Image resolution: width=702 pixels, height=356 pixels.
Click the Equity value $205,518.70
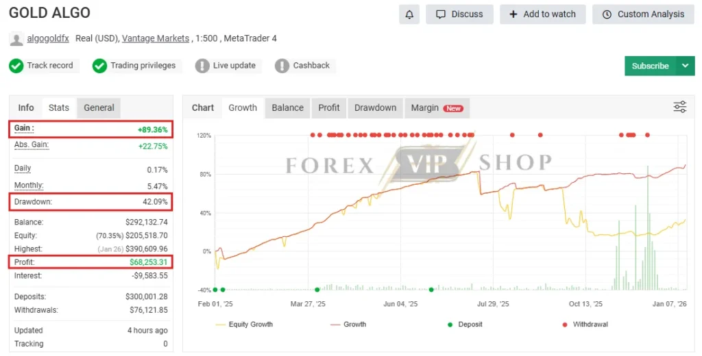(147, 236)
